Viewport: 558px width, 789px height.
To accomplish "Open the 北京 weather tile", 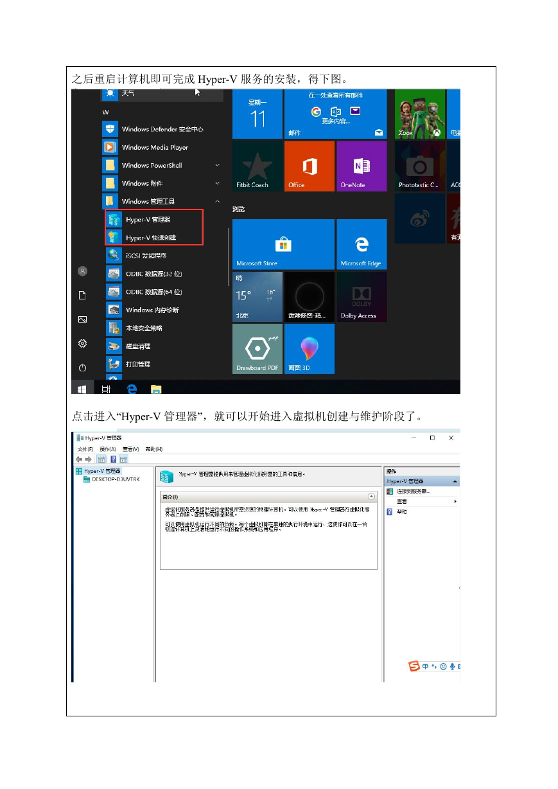I will pos(257,296).
